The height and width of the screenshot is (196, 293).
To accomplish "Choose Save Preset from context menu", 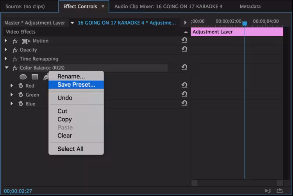I will (x=76, y=85).
